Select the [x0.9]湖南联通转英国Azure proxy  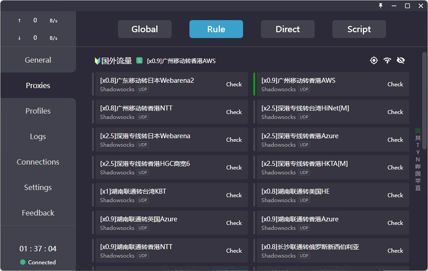tap(170, 223)
